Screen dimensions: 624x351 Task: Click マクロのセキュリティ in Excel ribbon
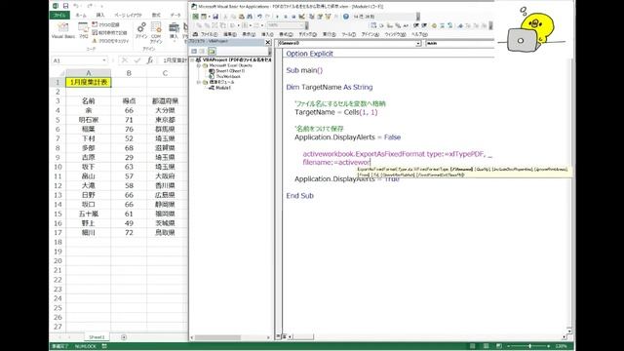click(110, 41)
